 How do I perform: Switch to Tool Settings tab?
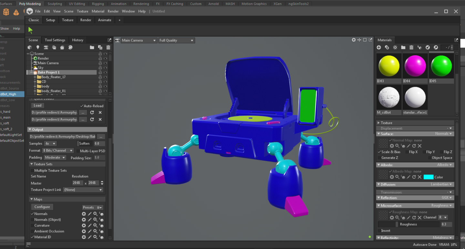(x=55, y=40)
